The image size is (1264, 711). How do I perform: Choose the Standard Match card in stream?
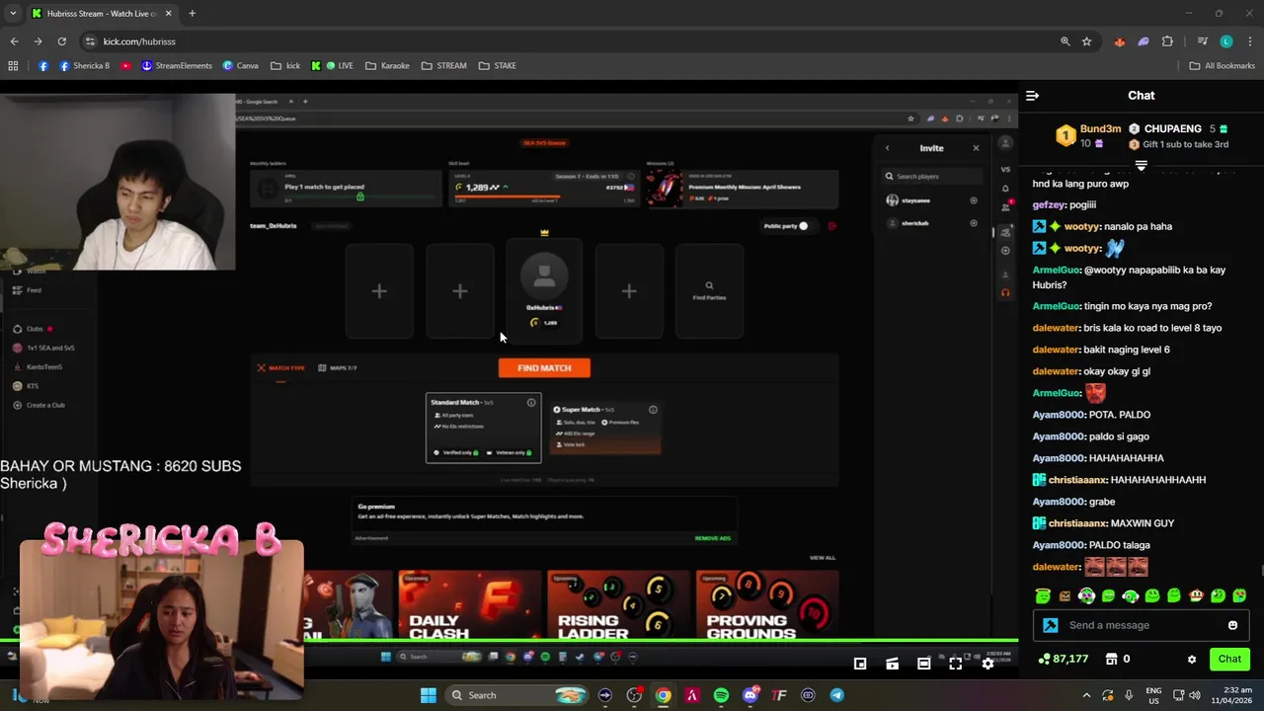(483, 428)
